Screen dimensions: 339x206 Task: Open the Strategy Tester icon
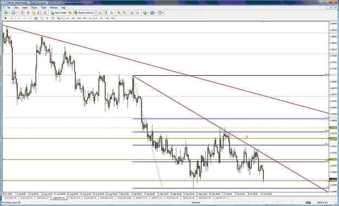(45, 13)
